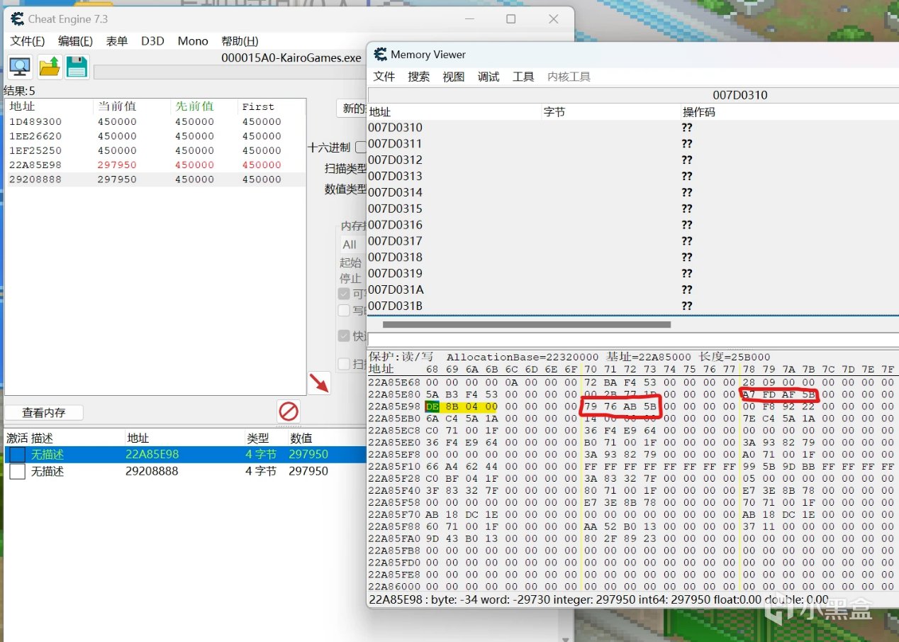Minimize the Cheat Engine window
The height and width of the screenshot is (642, 899).
[x=470, y=19]
